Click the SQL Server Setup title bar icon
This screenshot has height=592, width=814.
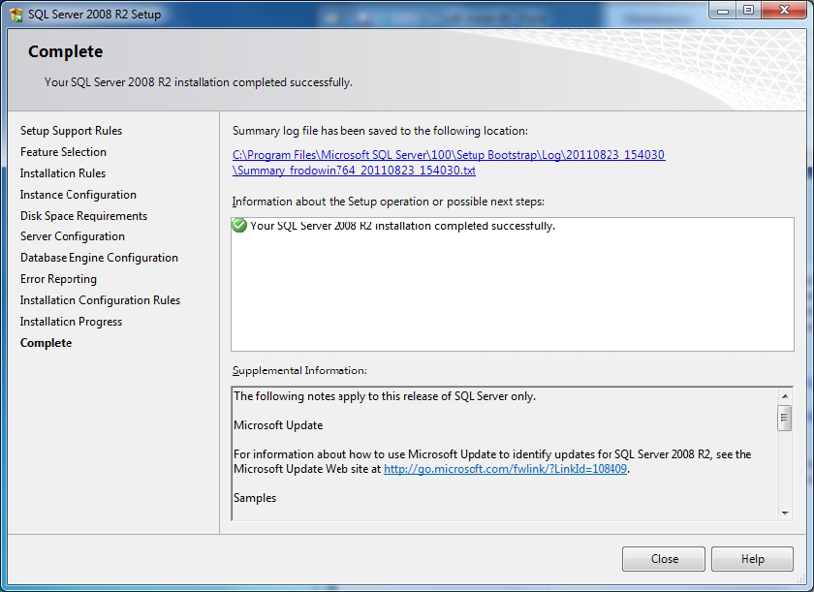[16, 15]
